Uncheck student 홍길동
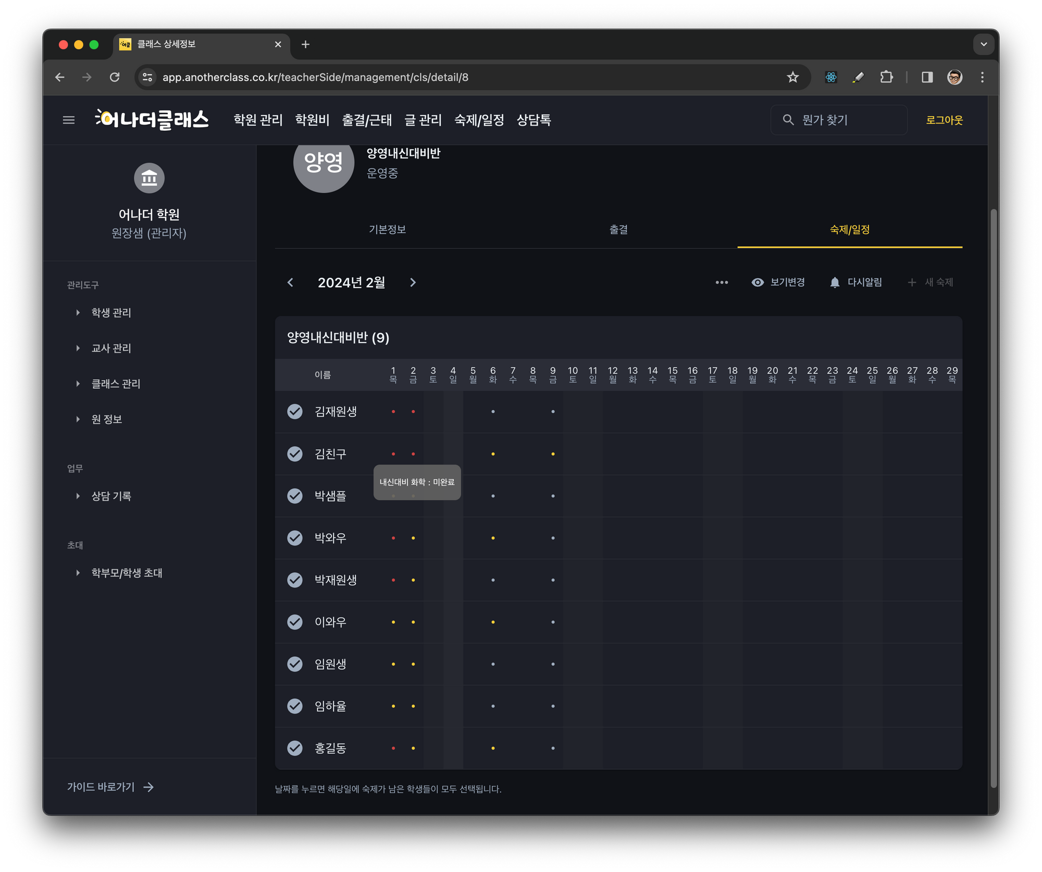The image size is (1042, 872). (x=295, y=748)
